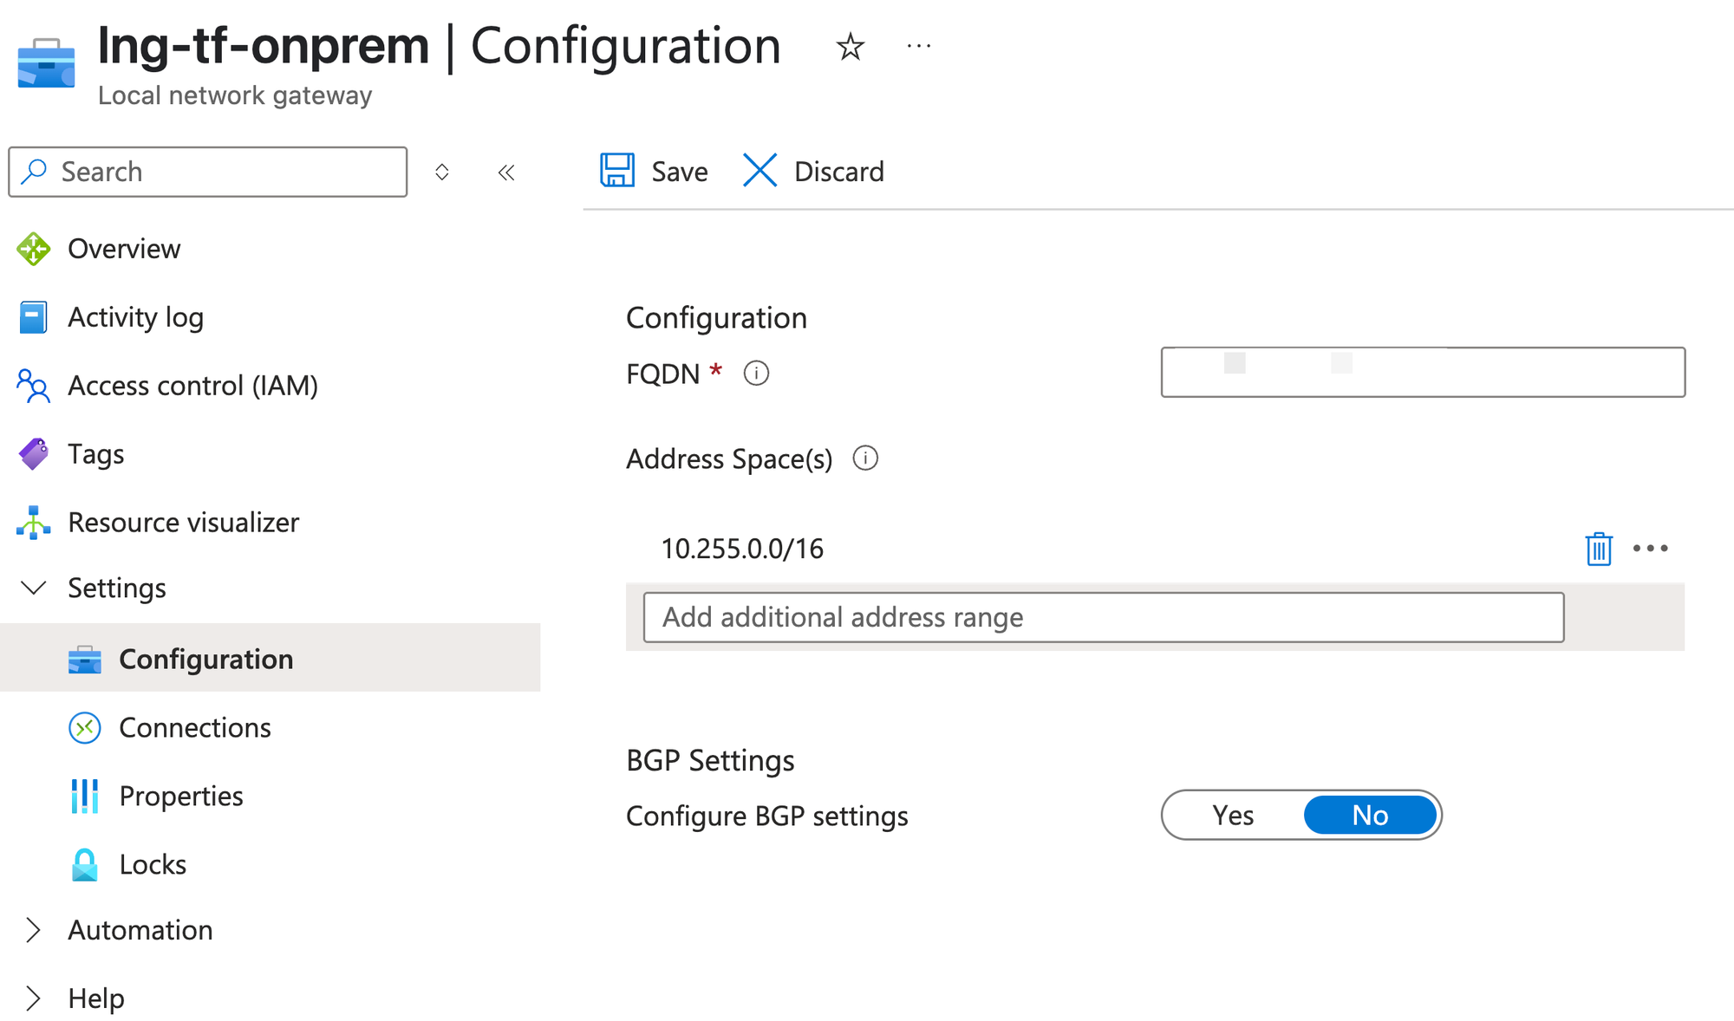Expand the Automation section
Screen dimensions: 1734x1021
34,930
